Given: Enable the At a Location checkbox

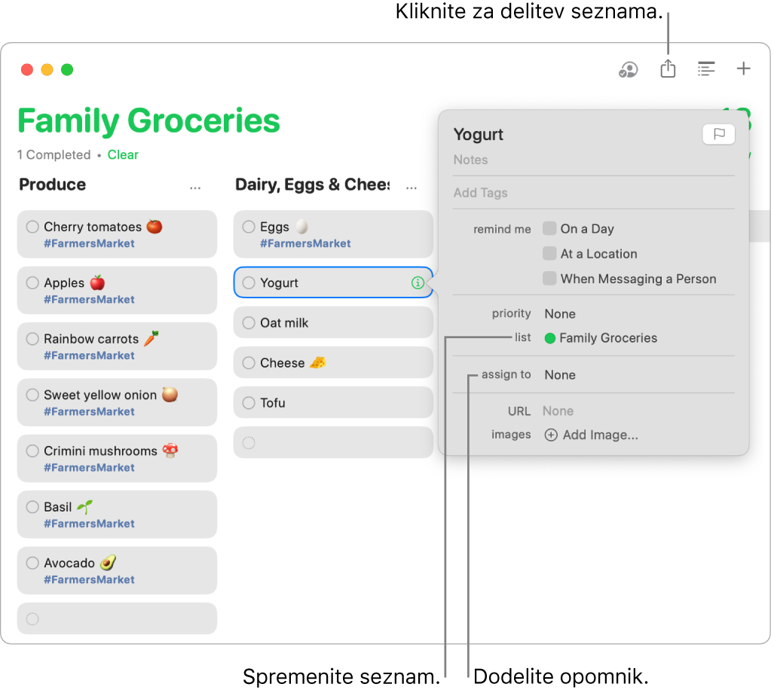Looking at the screenshot, I should coord(549,254).
